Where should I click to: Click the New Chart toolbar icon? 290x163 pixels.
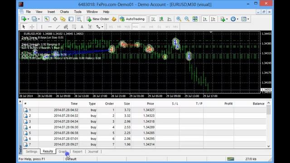point(24,19)
